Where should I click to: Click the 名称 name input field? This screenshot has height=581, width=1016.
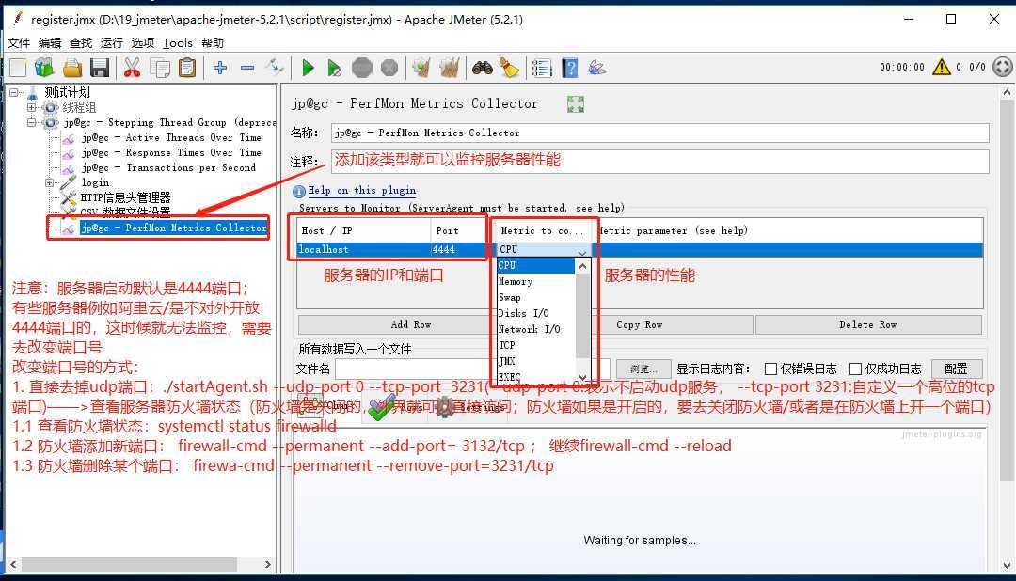tap(659, 133)
